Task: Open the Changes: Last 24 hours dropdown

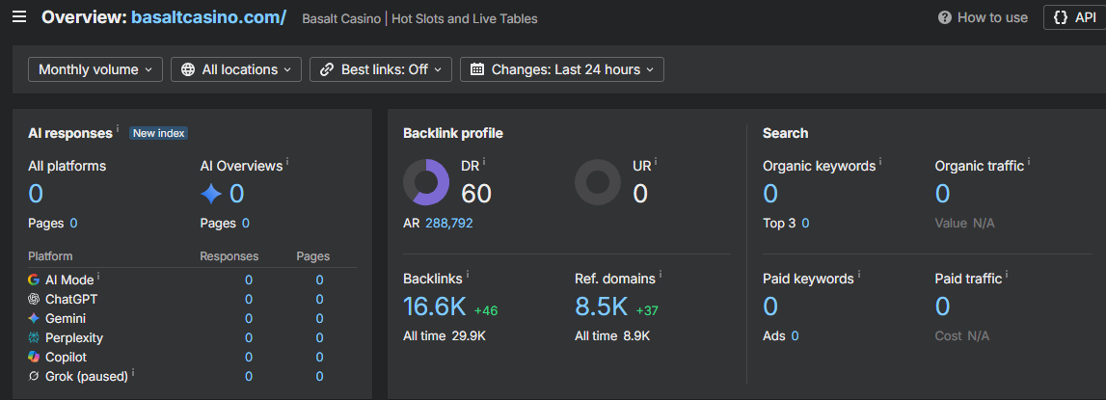Action: [x=562, y=69]
